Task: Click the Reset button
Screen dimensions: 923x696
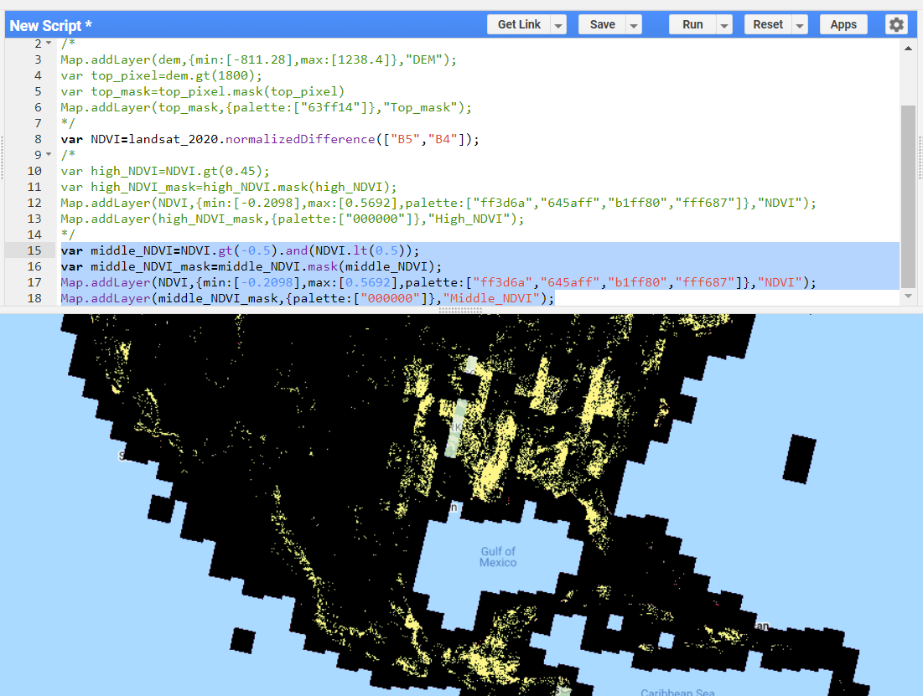Action: pyautogui.click(x=768, y=25)
